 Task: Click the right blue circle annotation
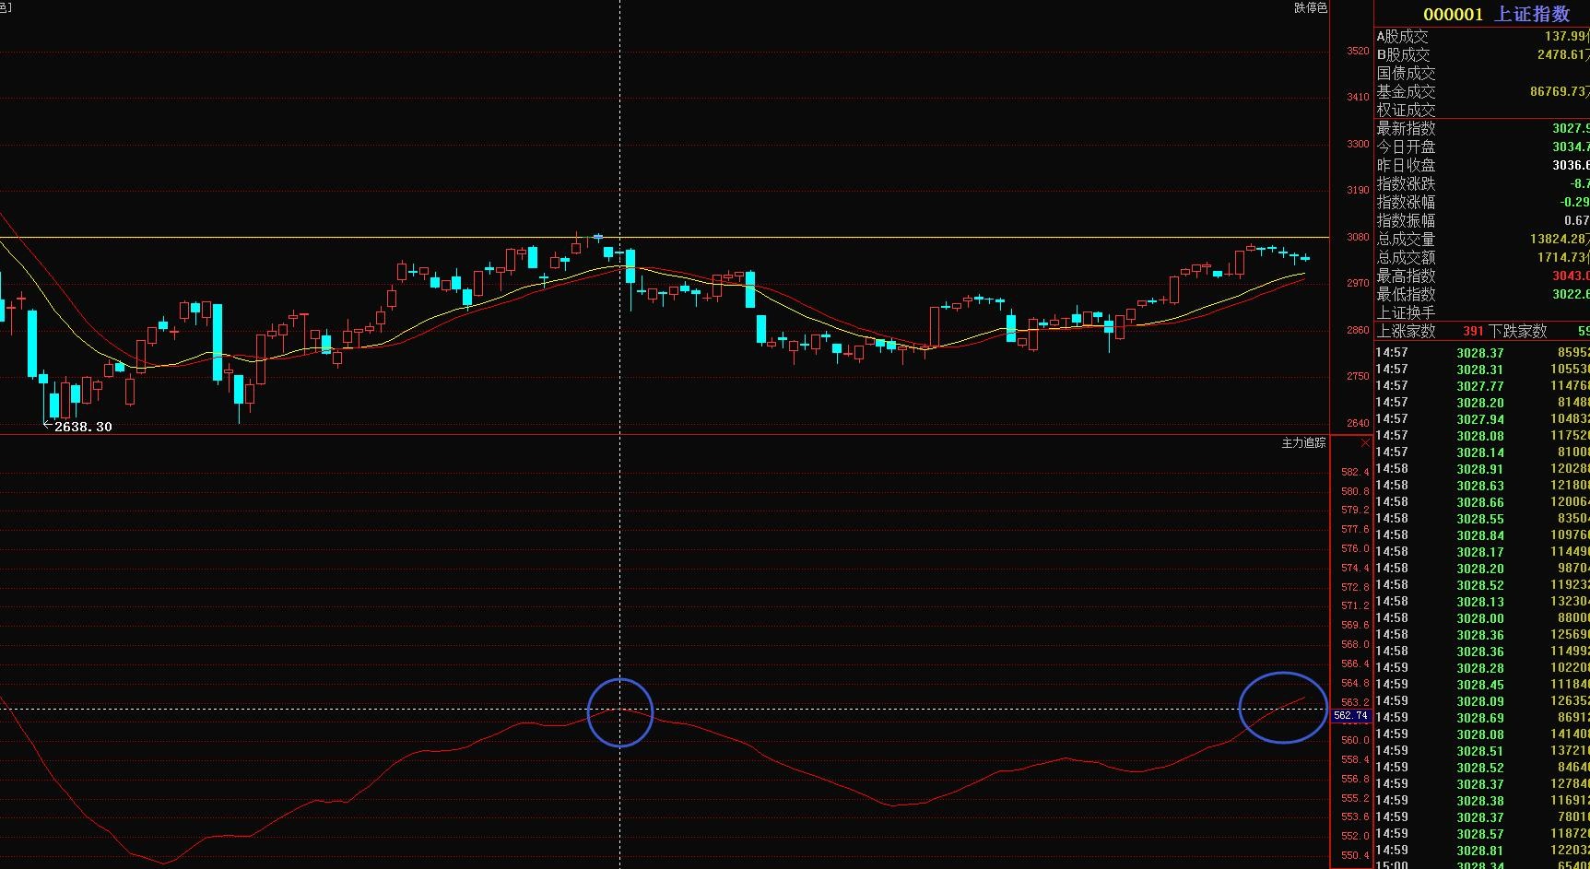click(x=1283, y=707)
